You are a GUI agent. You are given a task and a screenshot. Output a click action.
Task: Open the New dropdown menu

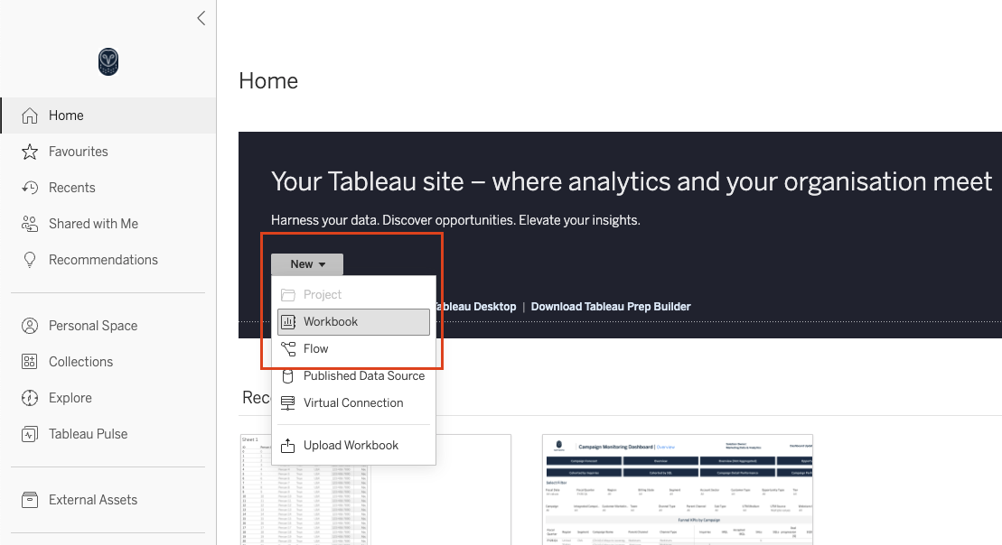coord(306,263)
